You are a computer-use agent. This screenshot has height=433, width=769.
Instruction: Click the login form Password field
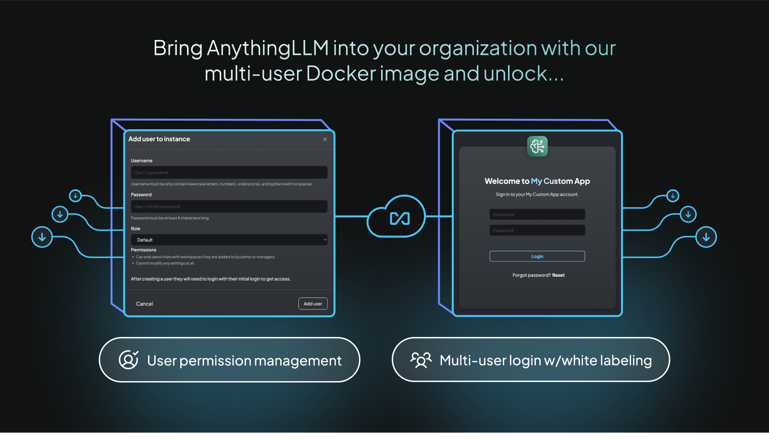(x=537, y=230)
